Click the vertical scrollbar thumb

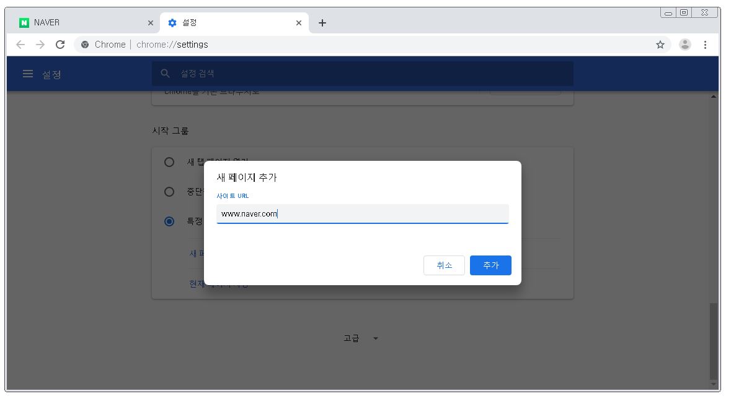coord(713,341)
